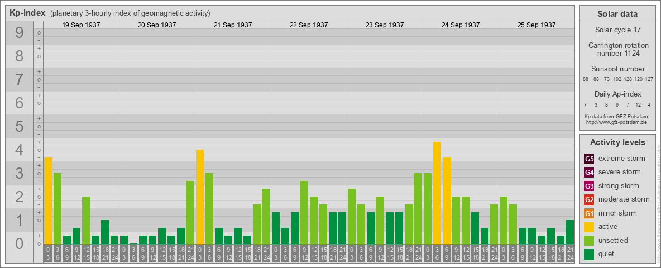Click the 'Solar cycle 17' text
661x268 pixels.
pos(617,30)
